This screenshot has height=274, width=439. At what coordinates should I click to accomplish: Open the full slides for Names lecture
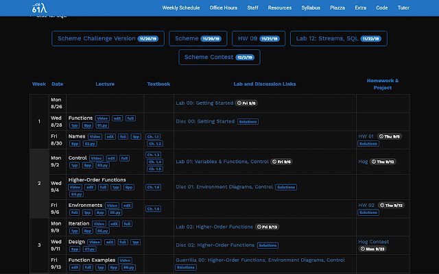coord(123,137)
